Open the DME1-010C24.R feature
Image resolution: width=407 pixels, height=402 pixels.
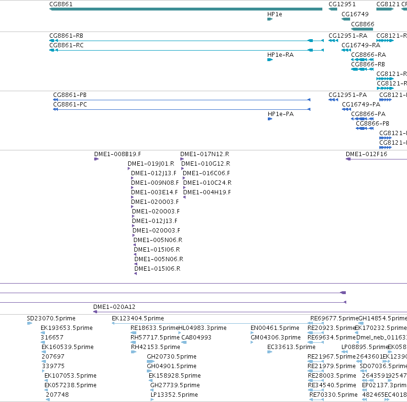[185, 188]
